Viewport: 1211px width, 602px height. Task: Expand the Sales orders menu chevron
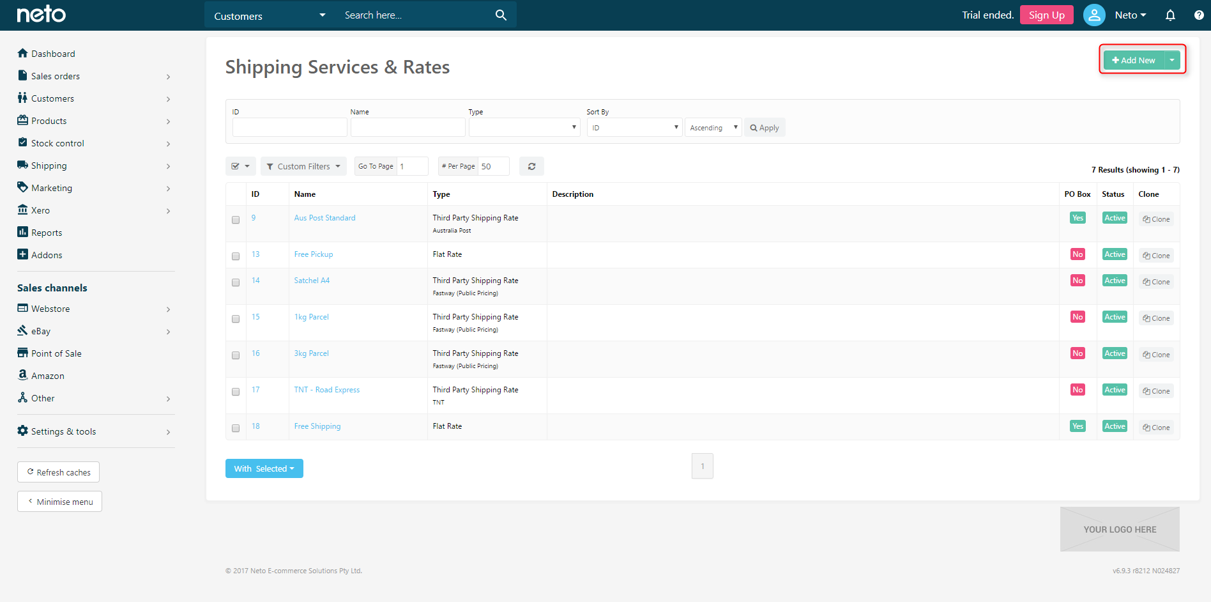tap(168, 77)
